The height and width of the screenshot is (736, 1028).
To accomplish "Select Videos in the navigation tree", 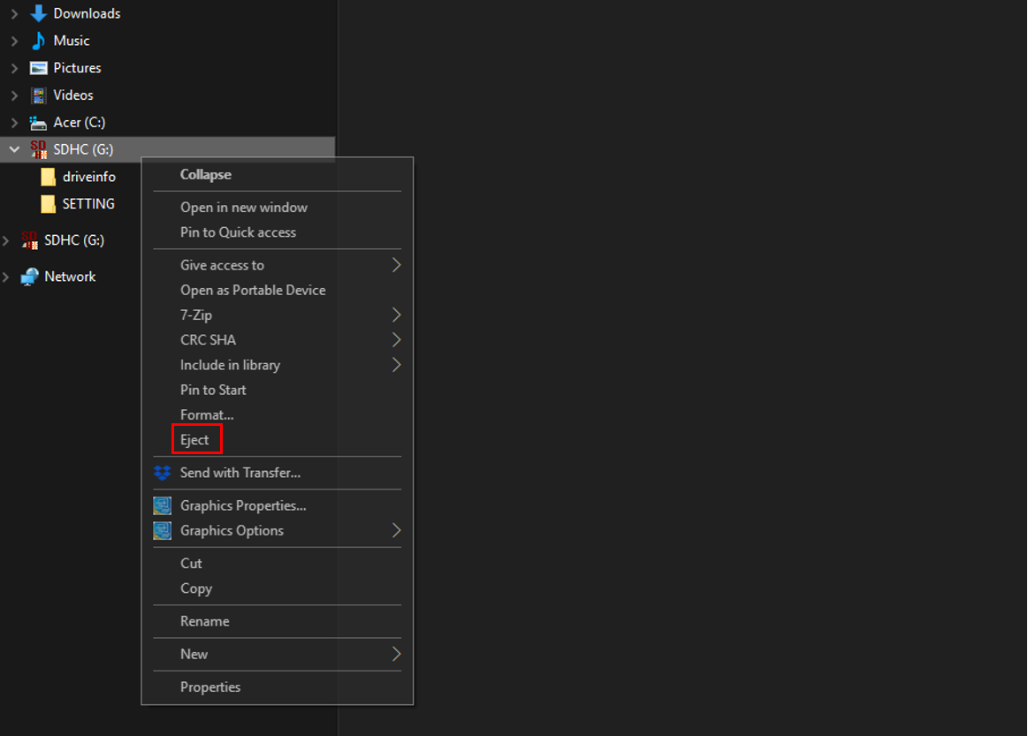I will click(73, 95).
